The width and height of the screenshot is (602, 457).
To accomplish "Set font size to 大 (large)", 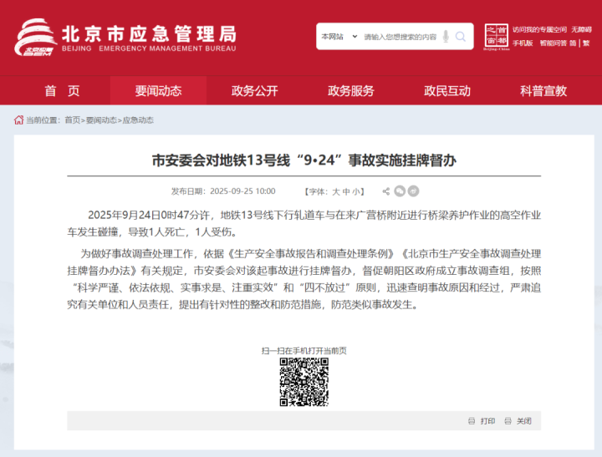I will click(x=336, y=191).
